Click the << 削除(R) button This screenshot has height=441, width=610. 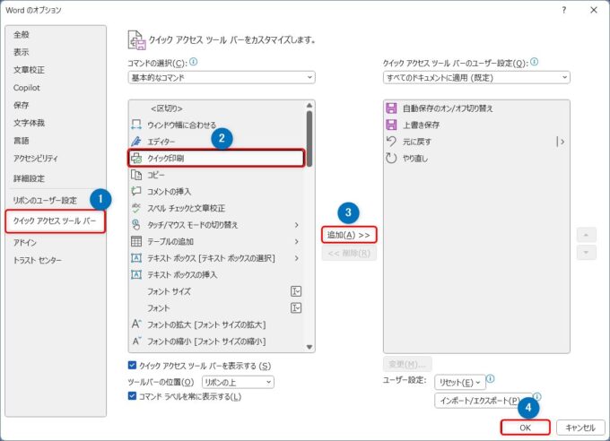[x=349, y=253]
